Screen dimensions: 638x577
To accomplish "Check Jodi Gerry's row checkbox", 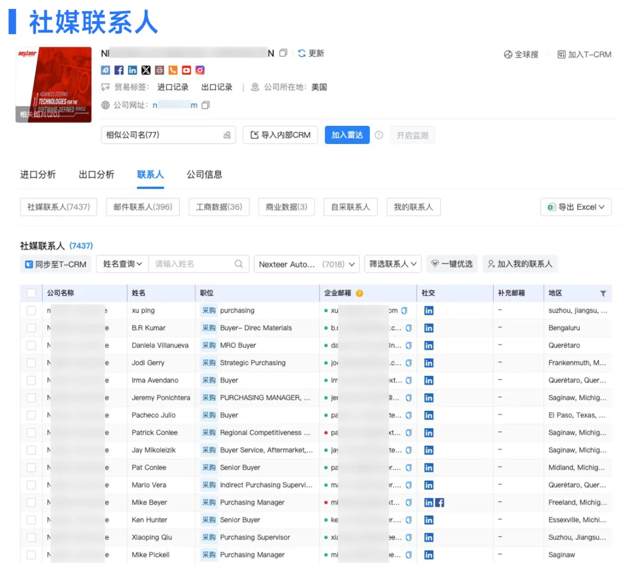I will (32, 362).
